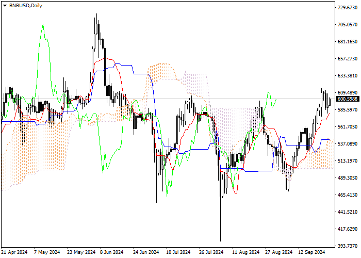The width and height of the screenshot is (361, 258).
Task: Click the 27 Aug 2024 date label
Action: pos(279,252)
